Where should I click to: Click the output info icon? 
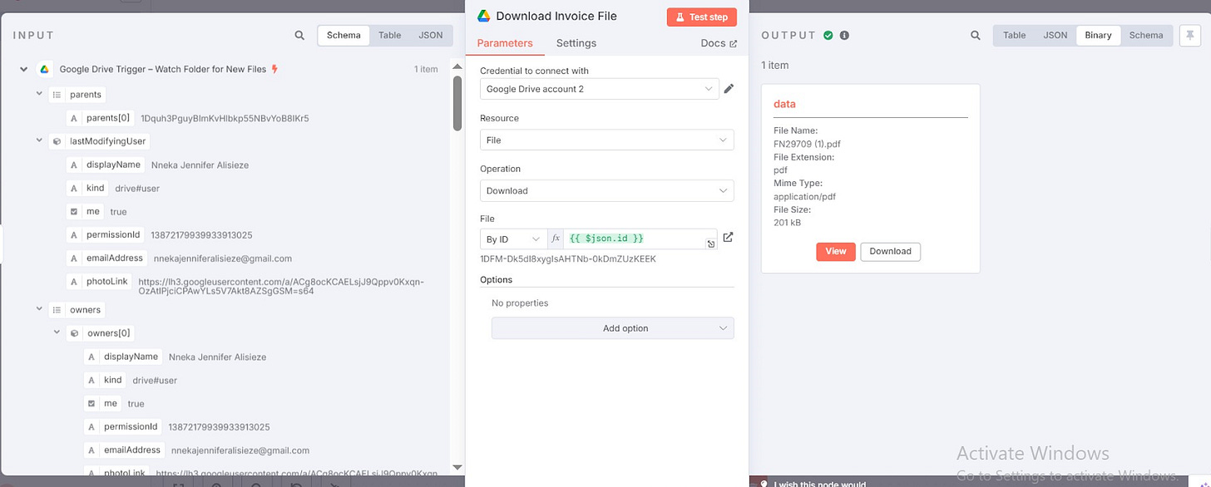(844, 36)
